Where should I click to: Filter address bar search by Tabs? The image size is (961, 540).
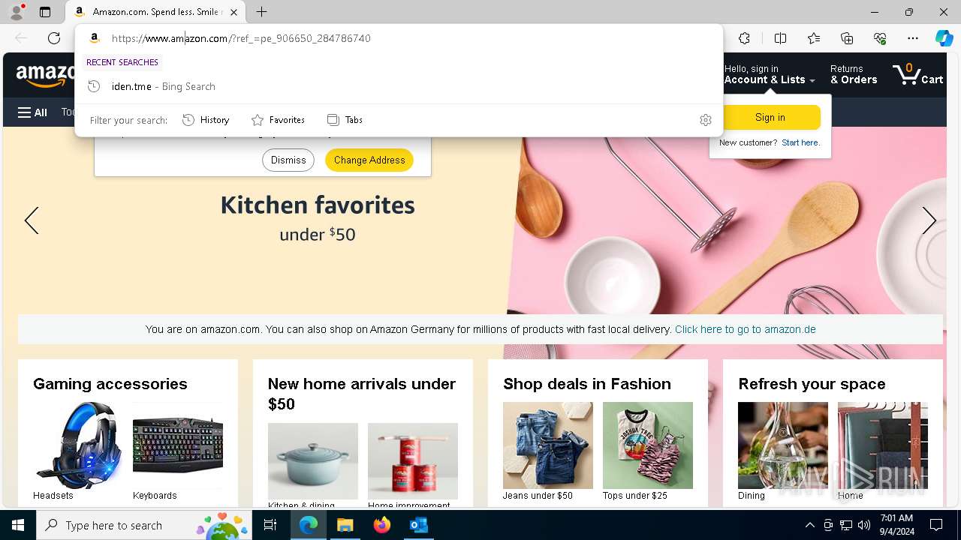[345, 120]
